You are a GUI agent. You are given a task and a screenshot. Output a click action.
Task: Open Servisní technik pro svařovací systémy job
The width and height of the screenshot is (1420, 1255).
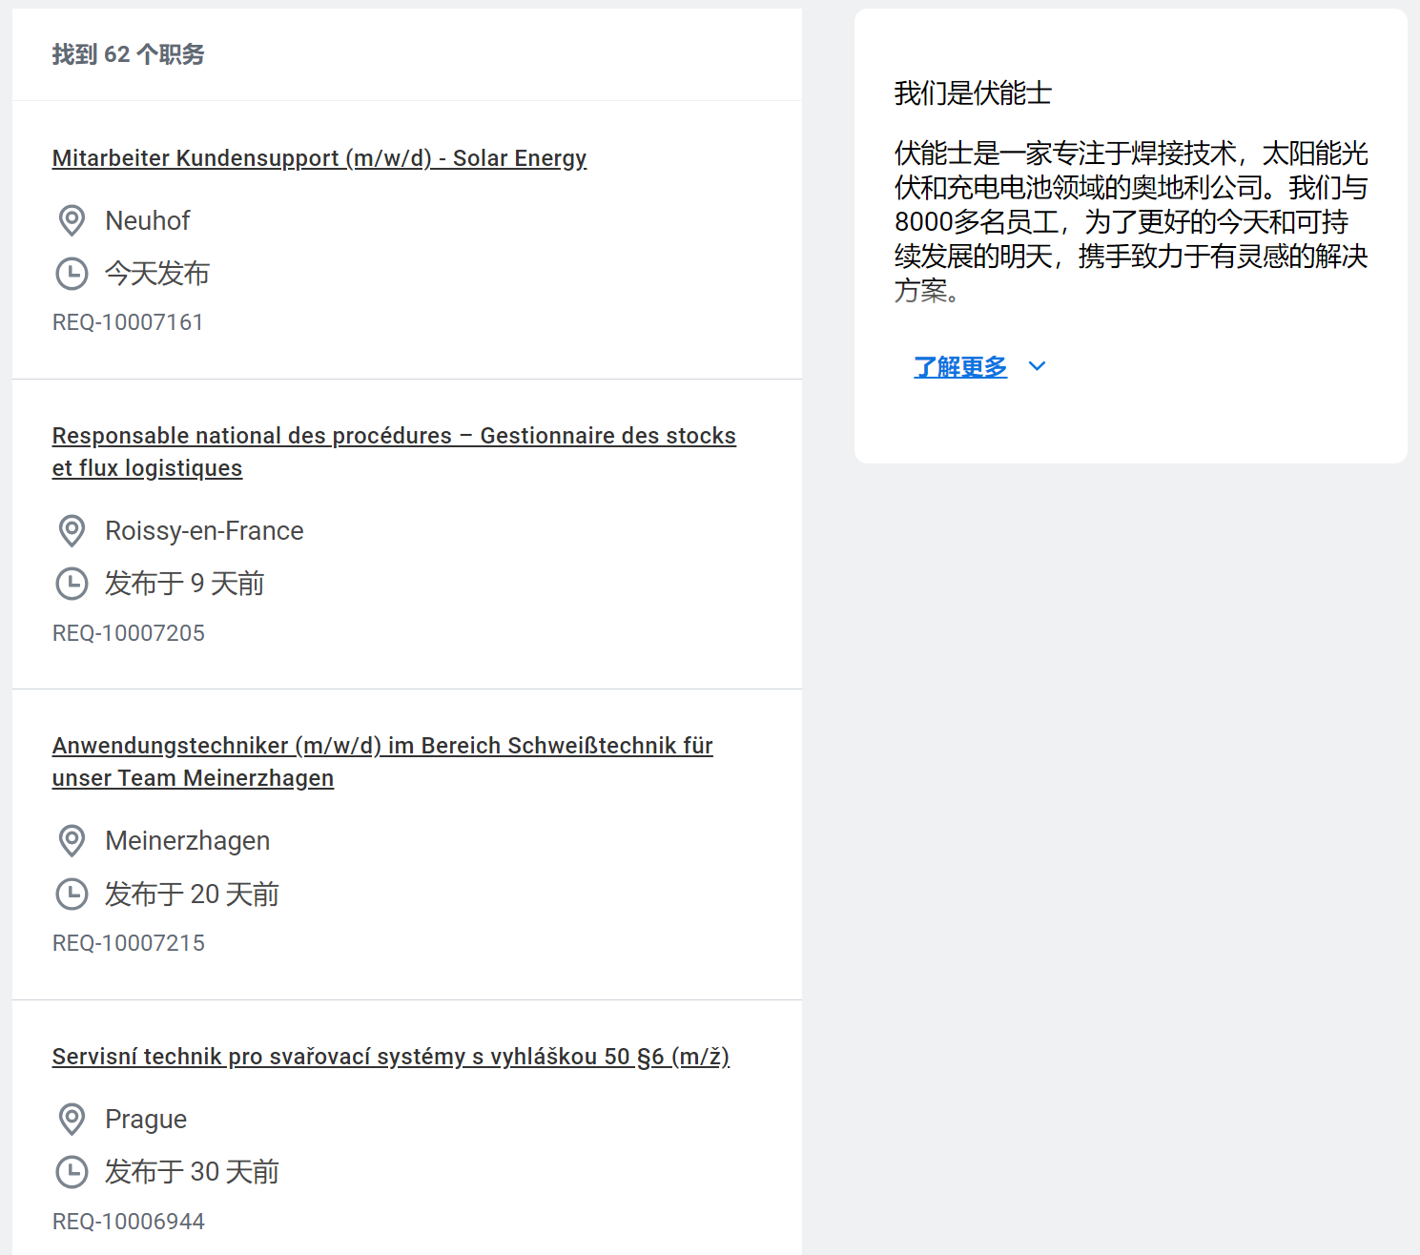coord(391,1057)
